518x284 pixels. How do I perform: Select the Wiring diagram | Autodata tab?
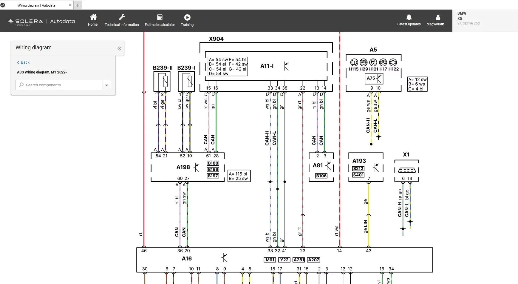click(36, 5)
